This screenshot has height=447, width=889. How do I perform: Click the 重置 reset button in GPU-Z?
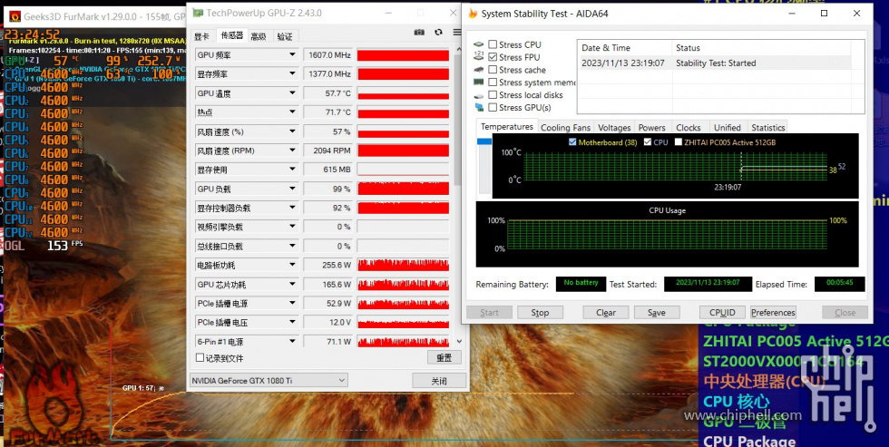pos(444,358)
